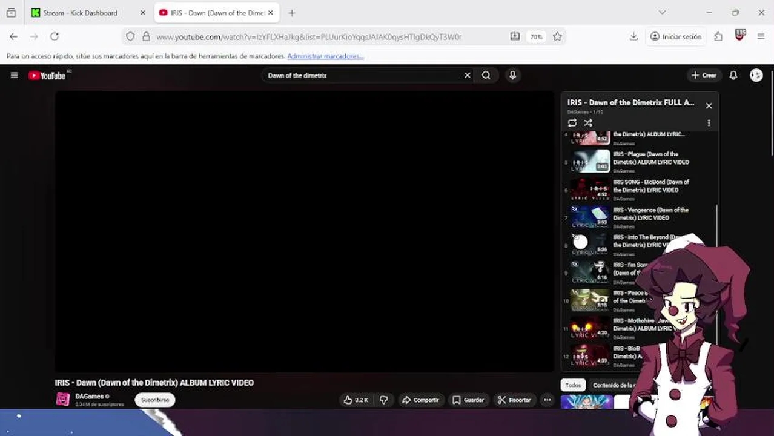Viewport: 774px width, 436px height.
Task: Open the playlist title IRIS - Dawn of the Dimetrix FULL
Action: pos(630,102)
